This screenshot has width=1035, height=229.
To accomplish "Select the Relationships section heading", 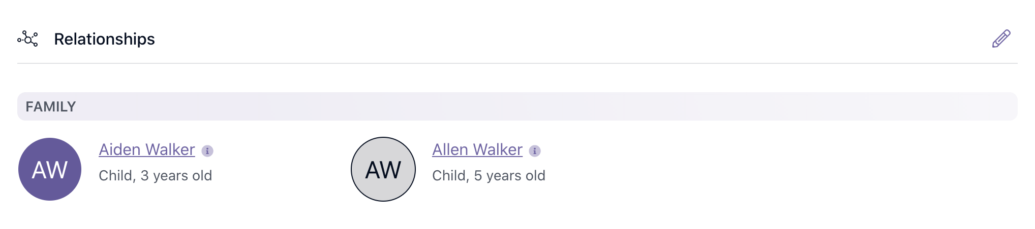I will [x=104, y=39].
